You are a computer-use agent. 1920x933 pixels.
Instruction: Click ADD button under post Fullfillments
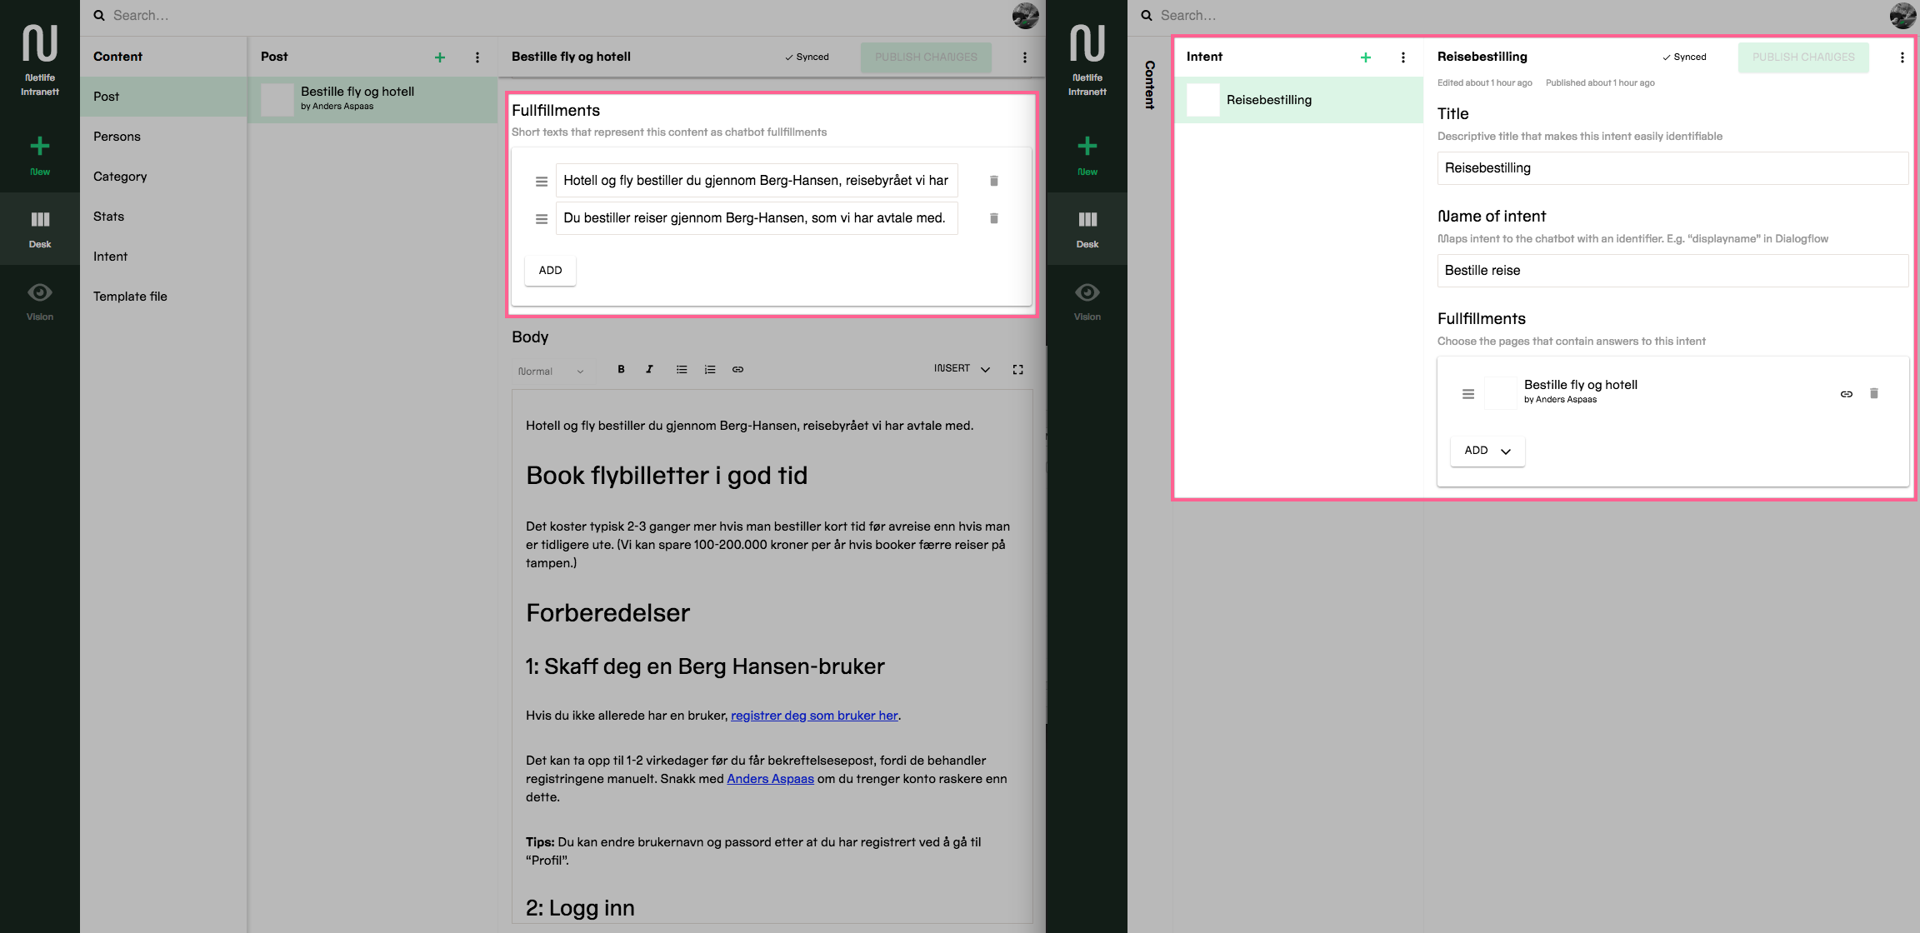550,270
